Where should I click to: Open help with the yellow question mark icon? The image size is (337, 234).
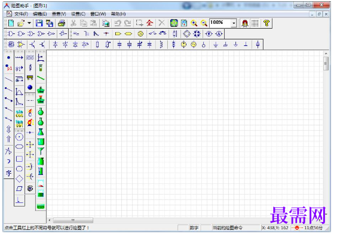[266, 23]
